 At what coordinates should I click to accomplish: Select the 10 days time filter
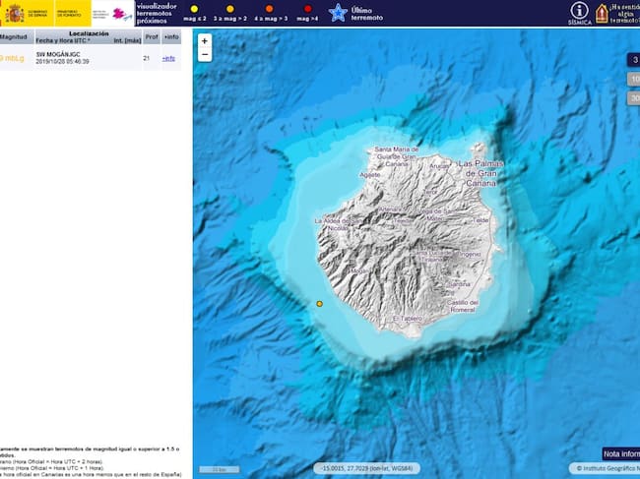pos(633,79)
